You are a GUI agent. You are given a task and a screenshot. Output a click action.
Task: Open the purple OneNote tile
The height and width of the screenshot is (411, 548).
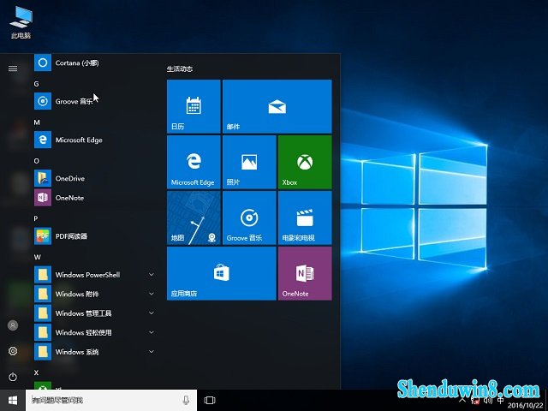coord(305,273)
